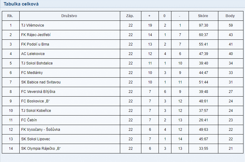Select SK Olympia Ráječko „B“
The image size is (245, 162).
tap(41, 149)
